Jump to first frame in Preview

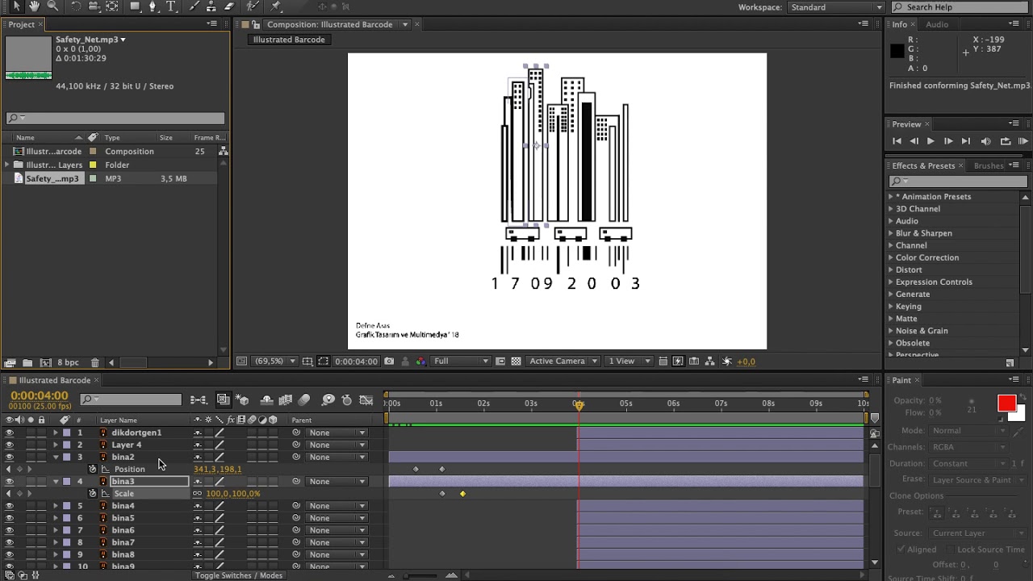897,141
